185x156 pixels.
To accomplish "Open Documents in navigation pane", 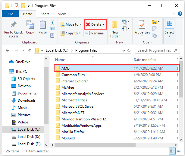I will (24, 93).
